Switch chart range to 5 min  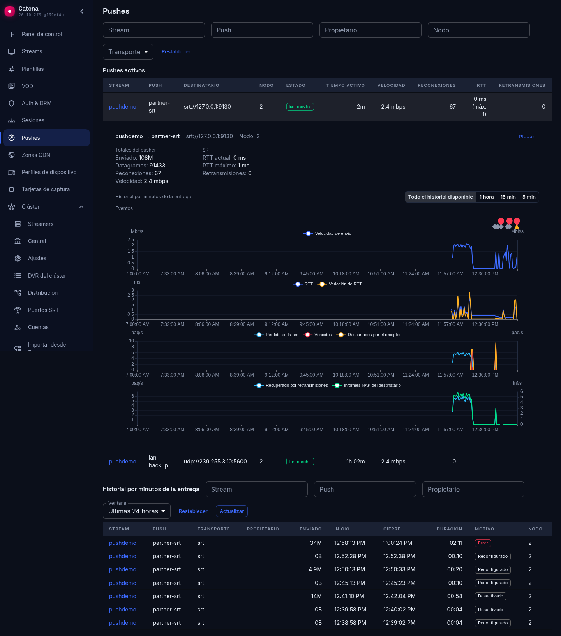click(x=529, y=197)
